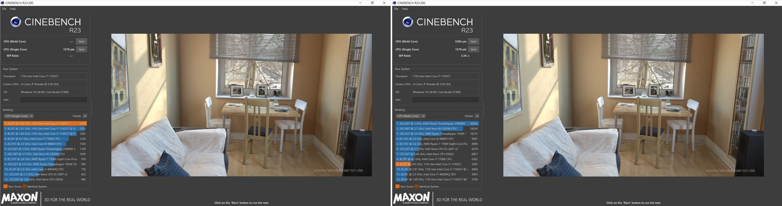Select the i7-1195G7 row scoring 5305
The image size is (782, 206).
pos(437,164)
